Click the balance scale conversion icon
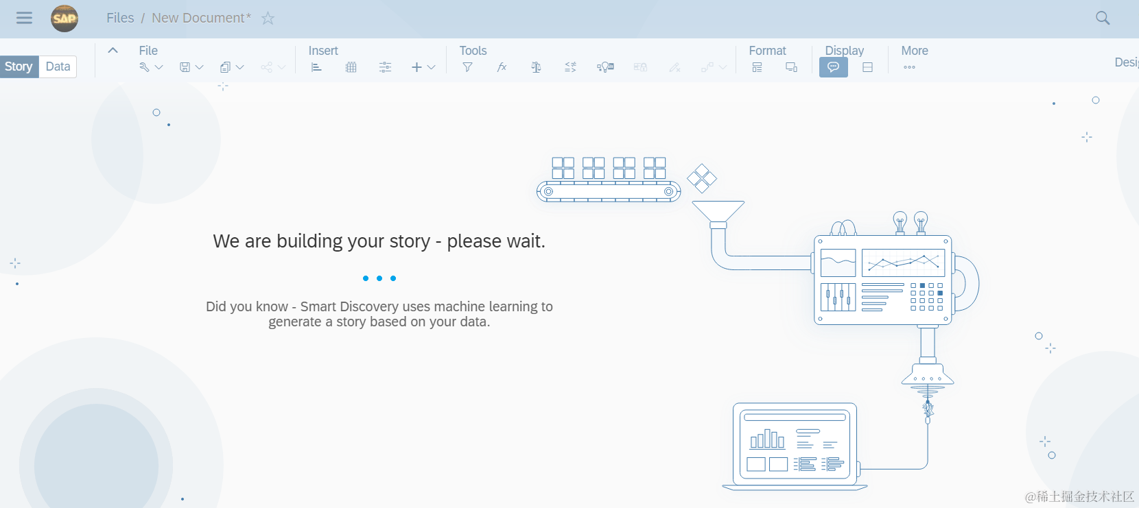1139x508 pixels. tap(536, 67)
